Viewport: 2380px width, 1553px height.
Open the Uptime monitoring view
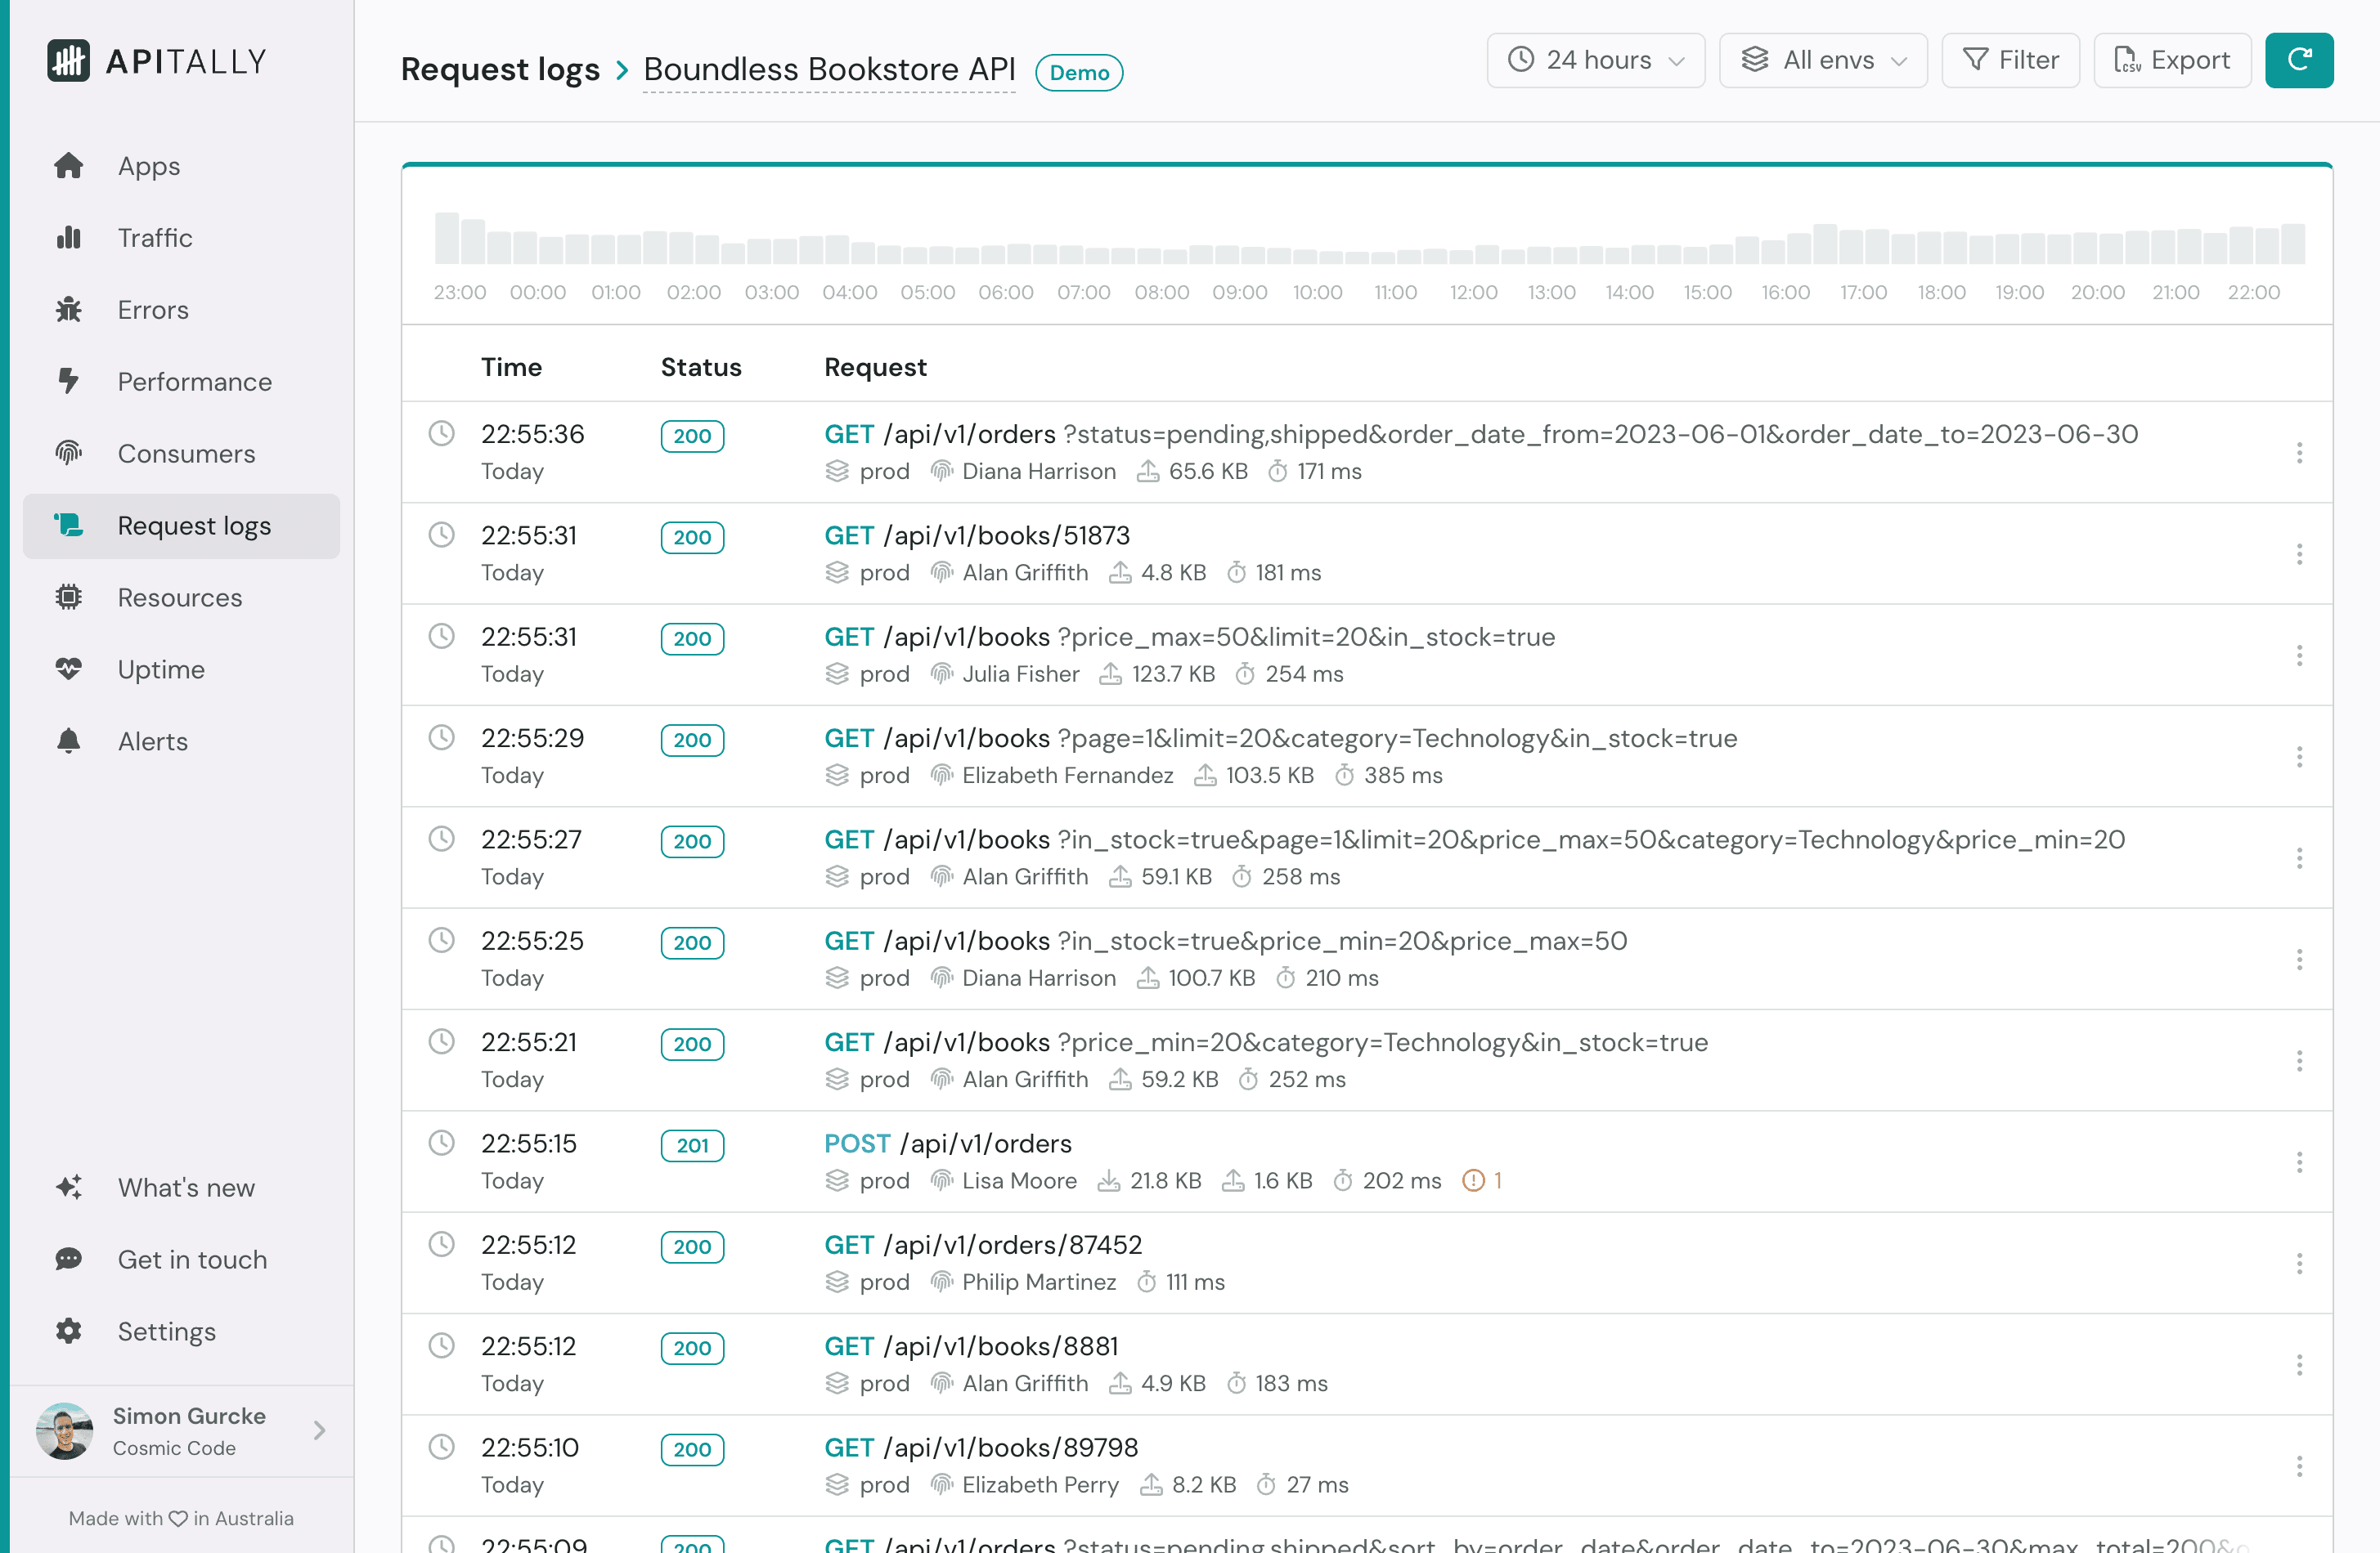pyautogui.click(x=160, y=669)
